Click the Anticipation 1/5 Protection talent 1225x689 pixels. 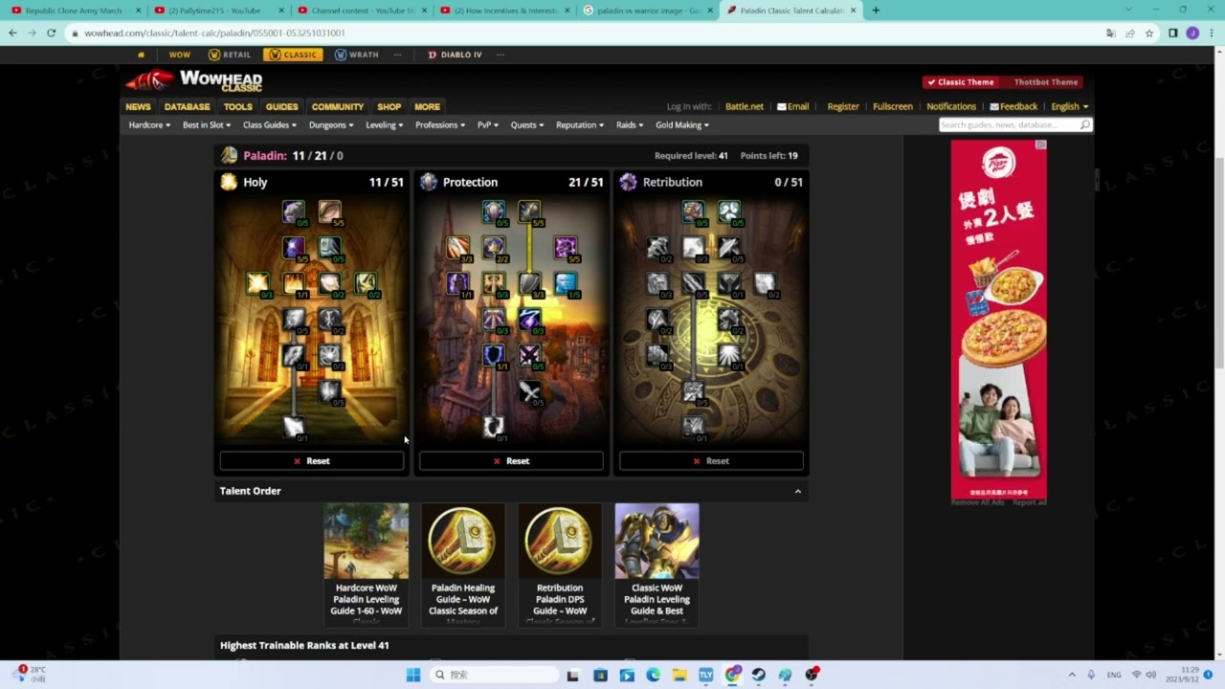pos(566,282)
